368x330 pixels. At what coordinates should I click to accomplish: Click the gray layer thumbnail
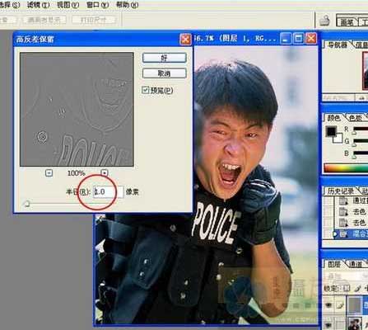pos(354,304)
